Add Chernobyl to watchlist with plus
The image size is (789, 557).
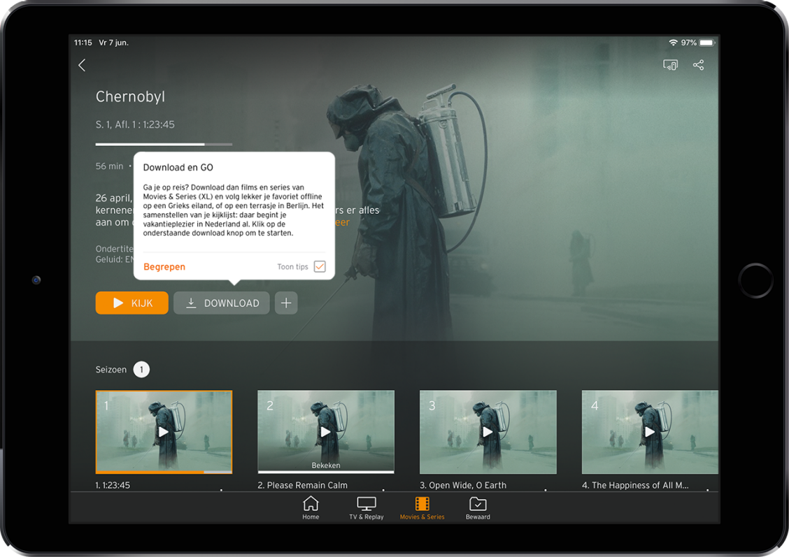click(x=286, y=303)
